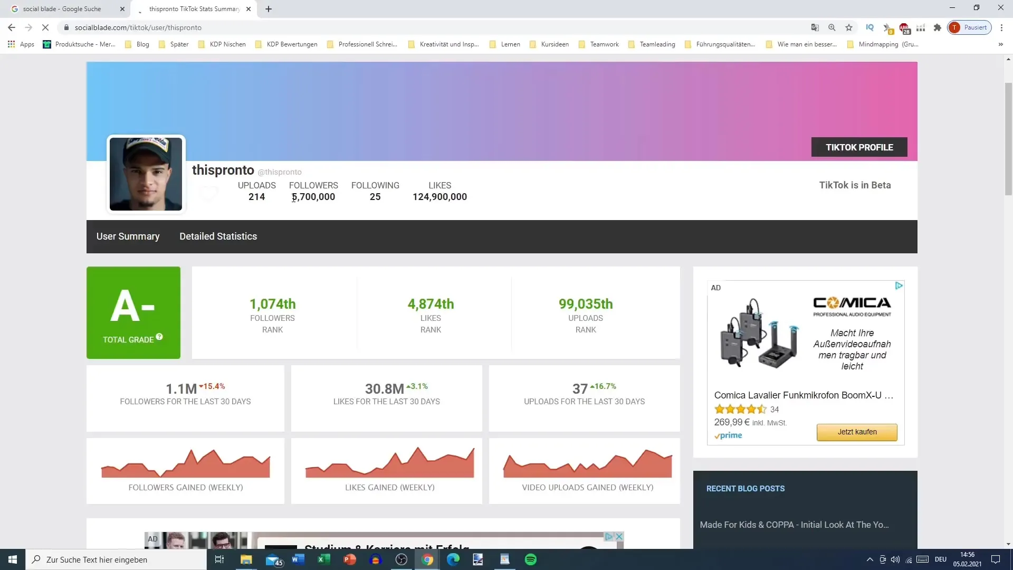Open the Mindmapping bookmark folder

883,44
